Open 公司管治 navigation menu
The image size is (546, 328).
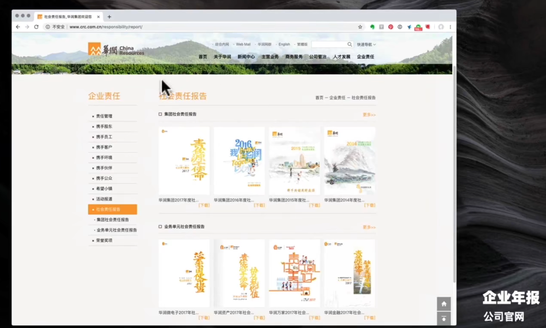[x=318, y=57]
